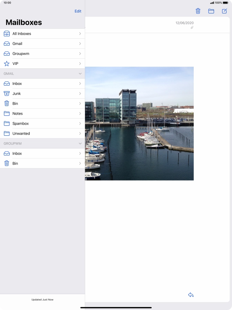Open the Bin under GROUPWM
Screen dimensions: 232x310
pos(42,164)
